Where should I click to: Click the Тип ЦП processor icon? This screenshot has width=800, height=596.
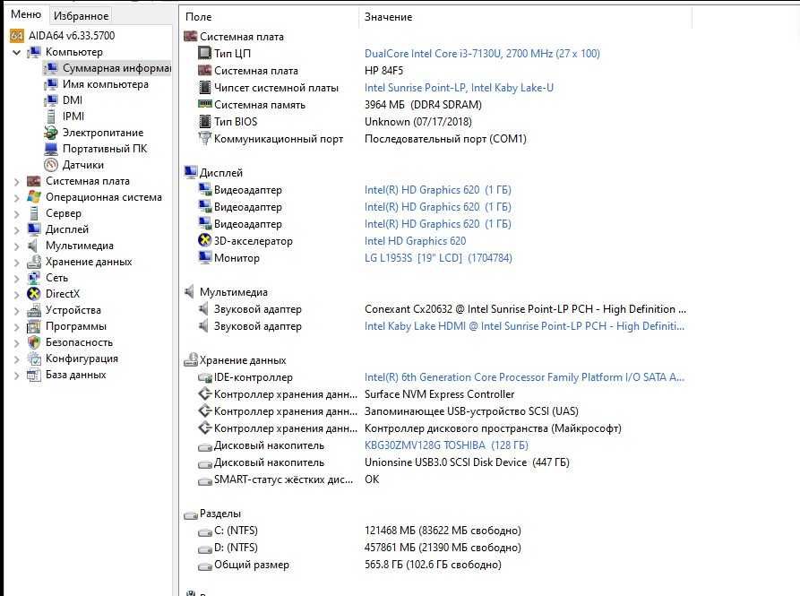click(204, 53)
